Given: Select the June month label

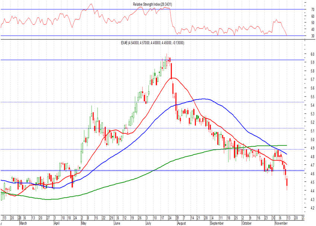Looking at the screenshot, I should tap(117, 223).
